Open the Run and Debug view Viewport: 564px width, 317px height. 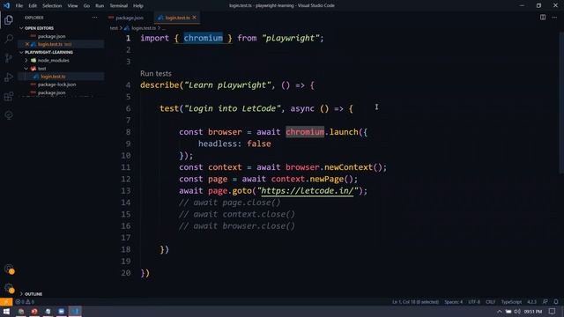coord(9,77)
